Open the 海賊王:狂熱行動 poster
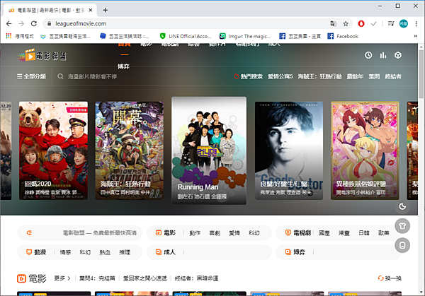This screenshot has width=425, height=296. click(x=130, y=150)
